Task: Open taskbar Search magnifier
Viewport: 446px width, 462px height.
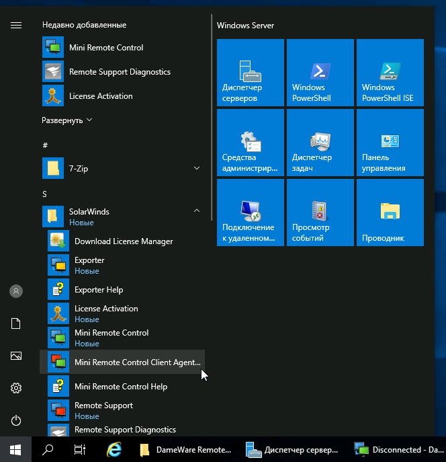Action: pyautogui.click(x=48, y=449)
